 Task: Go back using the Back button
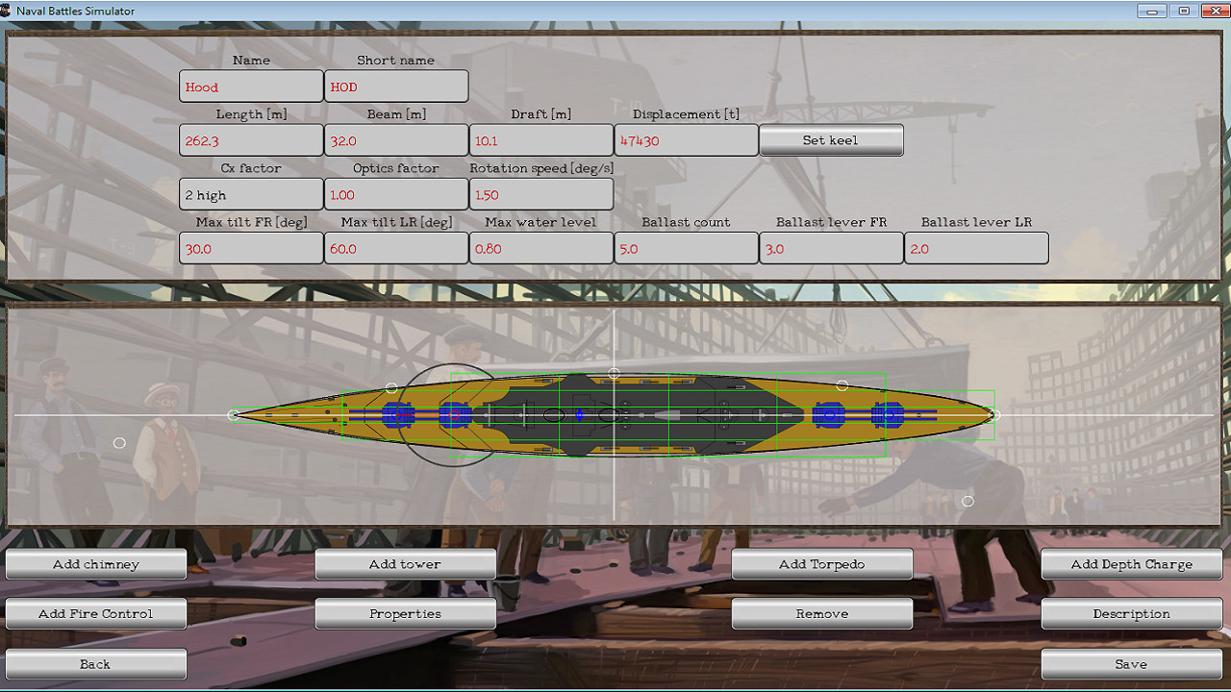(x=96, y=664)
